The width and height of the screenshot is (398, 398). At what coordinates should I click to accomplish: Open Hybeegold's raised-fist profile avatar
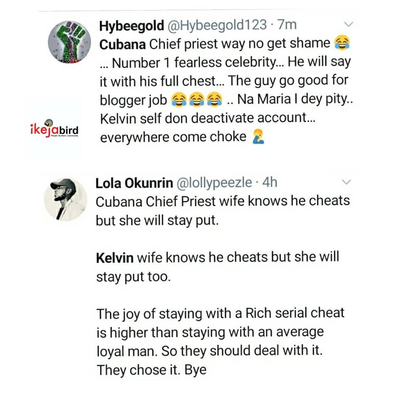(x=69, y=42)
